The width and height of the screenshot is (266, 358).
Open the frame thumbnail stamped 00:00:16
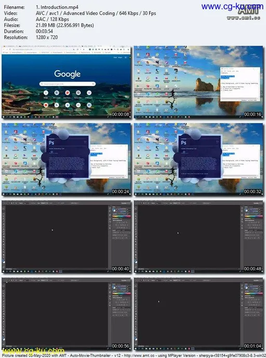pyautogui.click(x=198, y=82)
